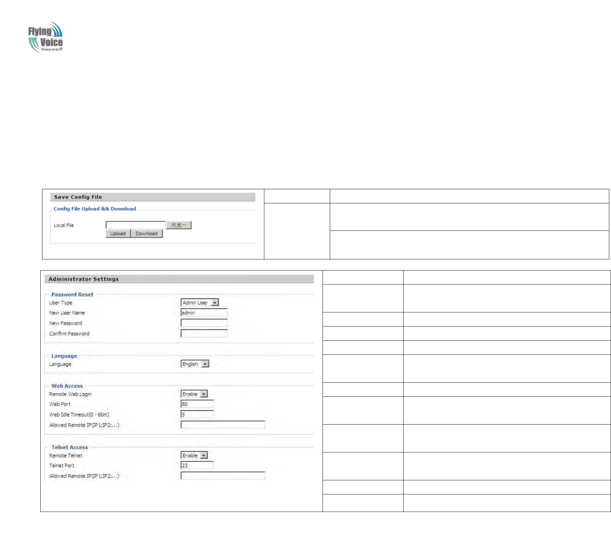The height and width of the screenshot is (545, 611).
Task: Click 'Config File Upload && Download' label
Action: 95,209
